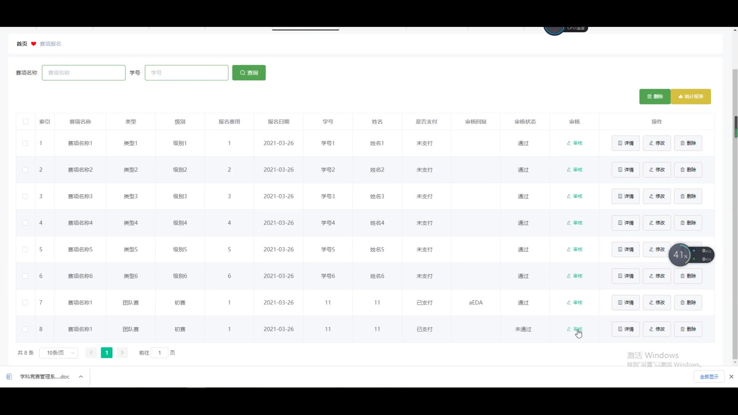Open 详情 for row 8
The height and width of the screenshot is (415, 738).
[625, 329]
